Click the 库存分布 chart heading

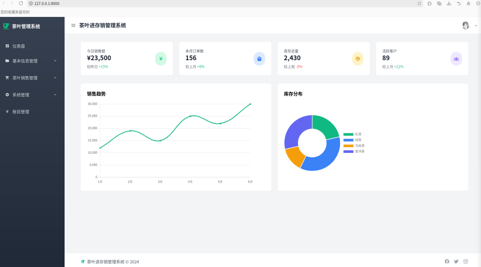click(293, 94)
